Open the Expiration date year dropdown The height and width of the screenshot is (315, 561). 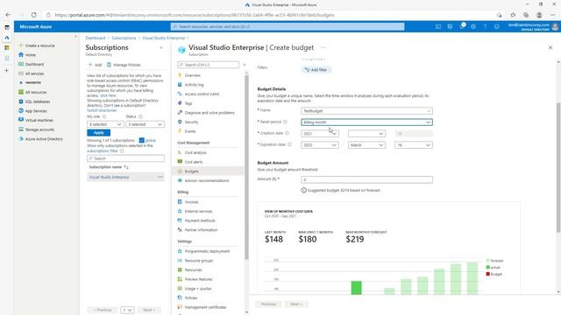click(x=319, y=145)
